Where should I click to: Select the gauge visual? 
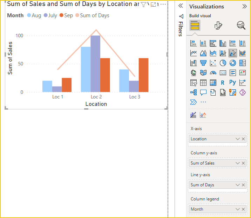coord(213,73)
